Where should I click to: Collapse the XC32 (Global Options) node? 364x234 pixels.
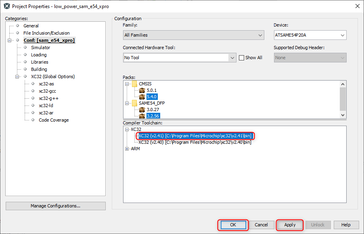17,77
